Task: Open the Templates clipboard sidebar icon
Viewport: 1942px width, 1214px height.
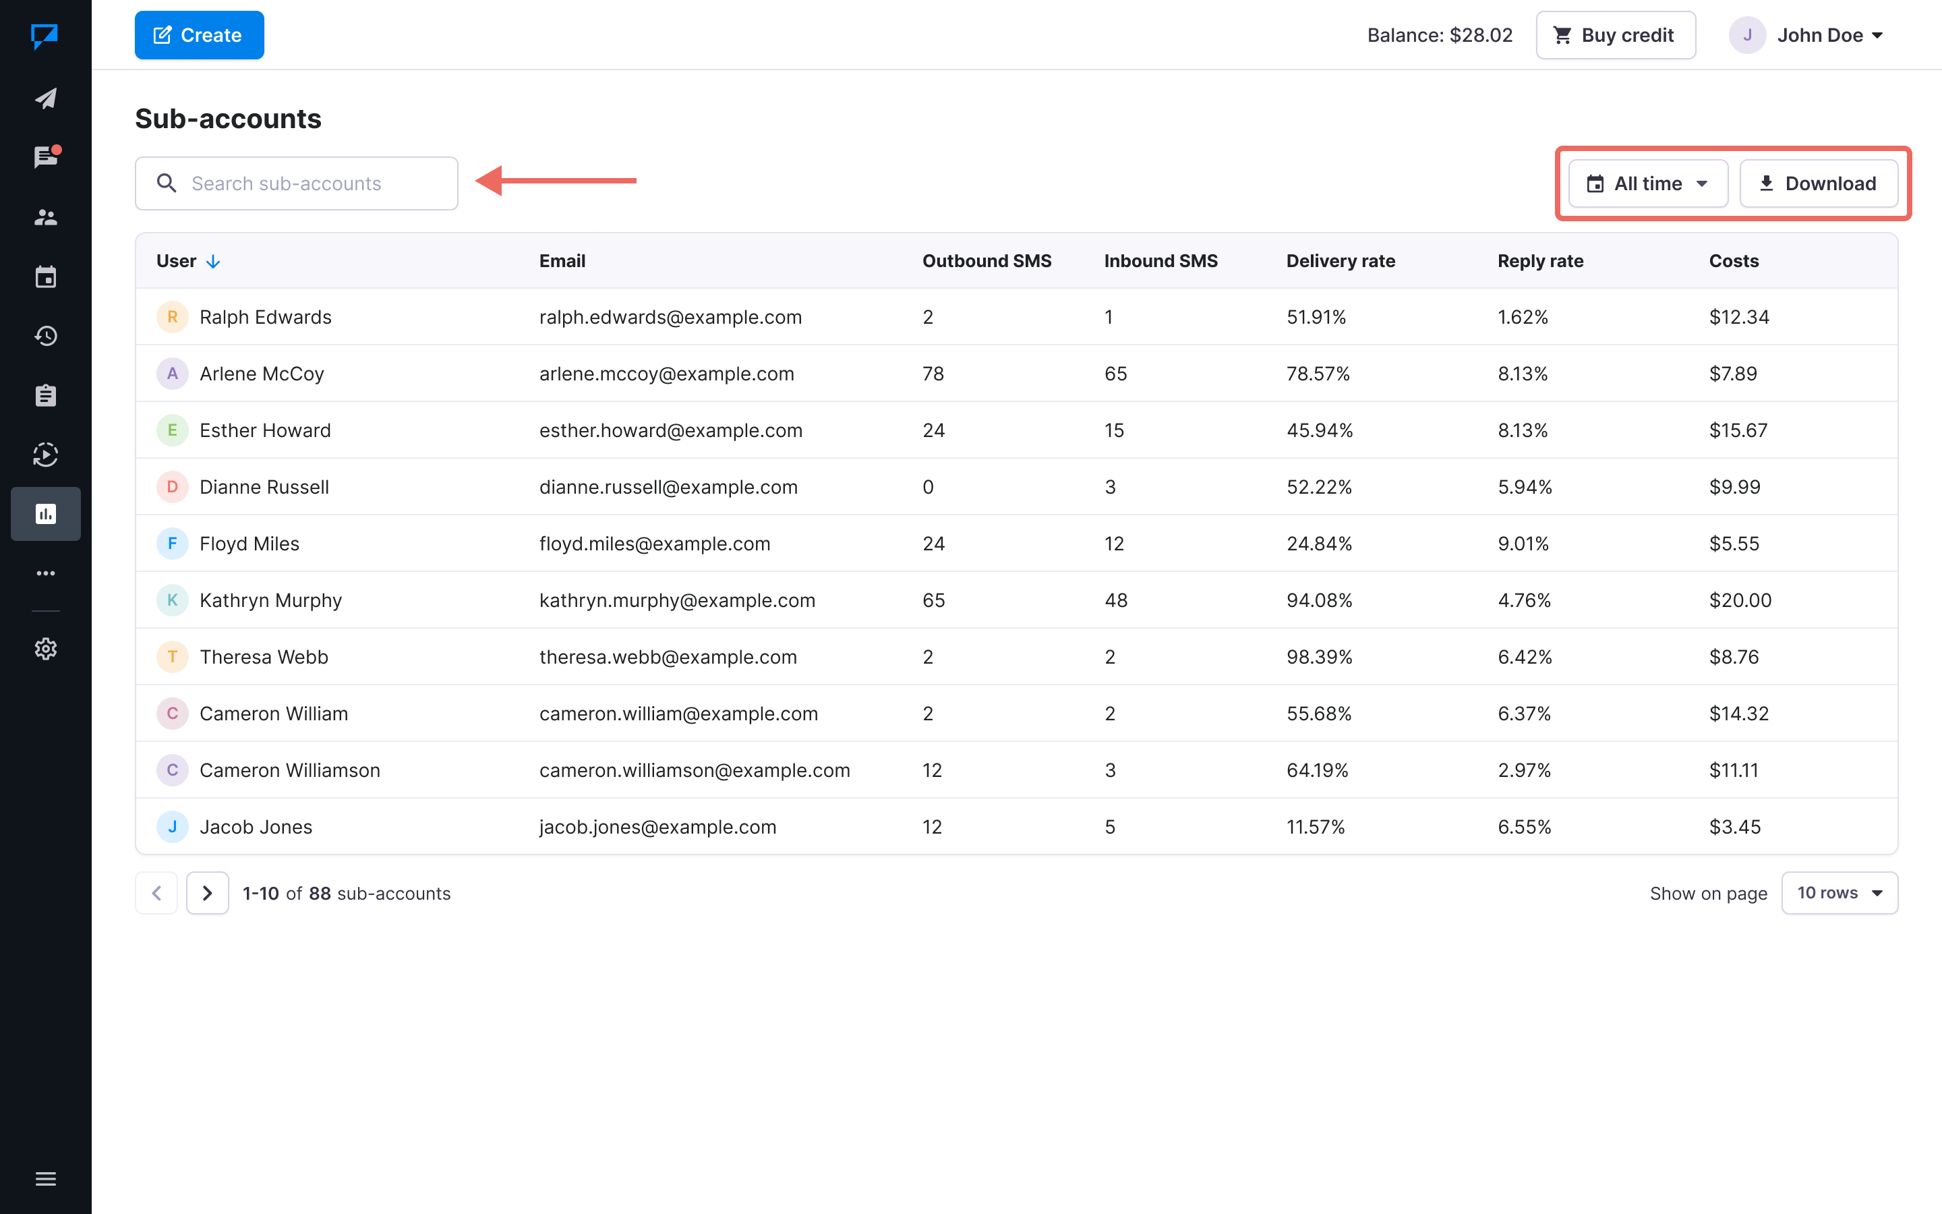Action: pos(46,395)
